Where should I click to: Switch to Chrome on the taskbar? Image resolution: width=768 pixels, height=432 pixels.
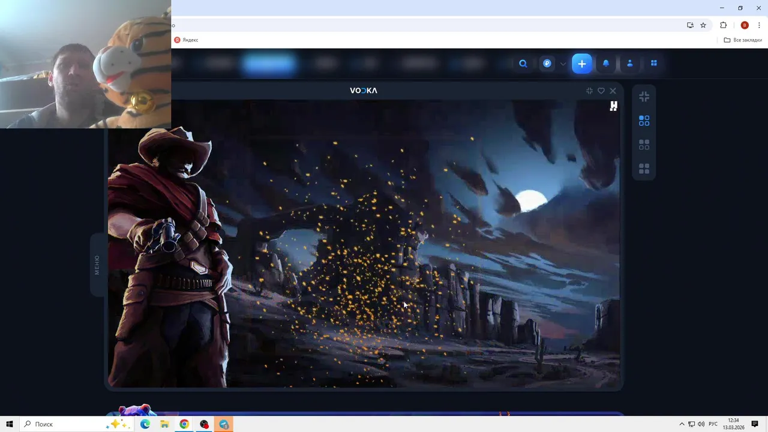184,424
